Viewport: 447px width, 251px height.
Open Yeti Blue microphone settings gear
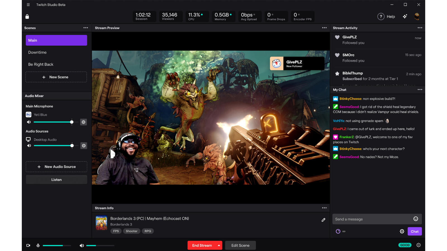click(83, 122)
